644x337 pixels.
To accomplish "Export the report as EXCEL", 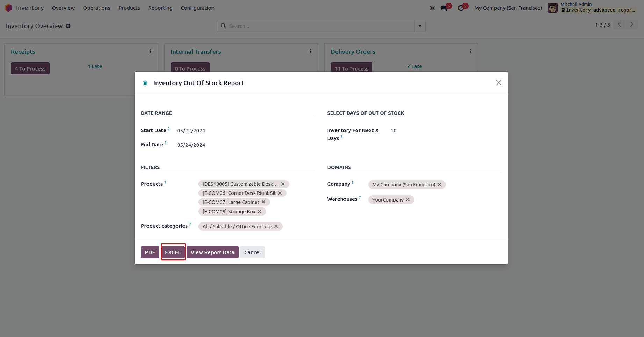I will pyautogui.click(x=173, y=252).
